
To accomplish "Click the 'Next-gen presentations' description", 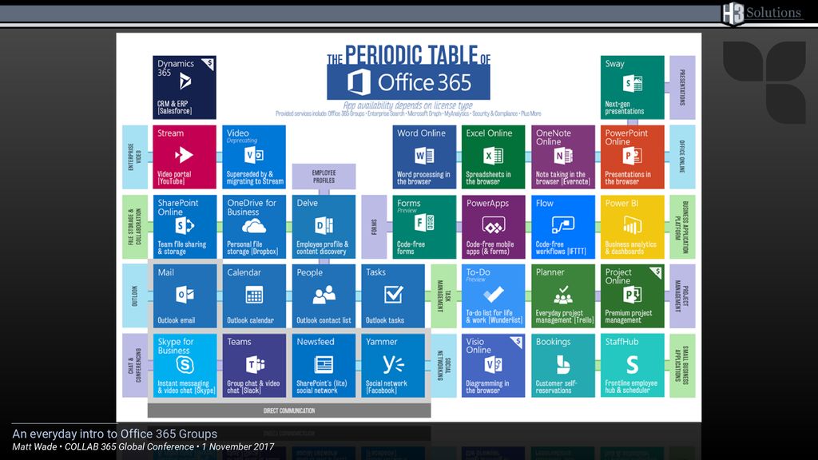I will coord(625,108).
